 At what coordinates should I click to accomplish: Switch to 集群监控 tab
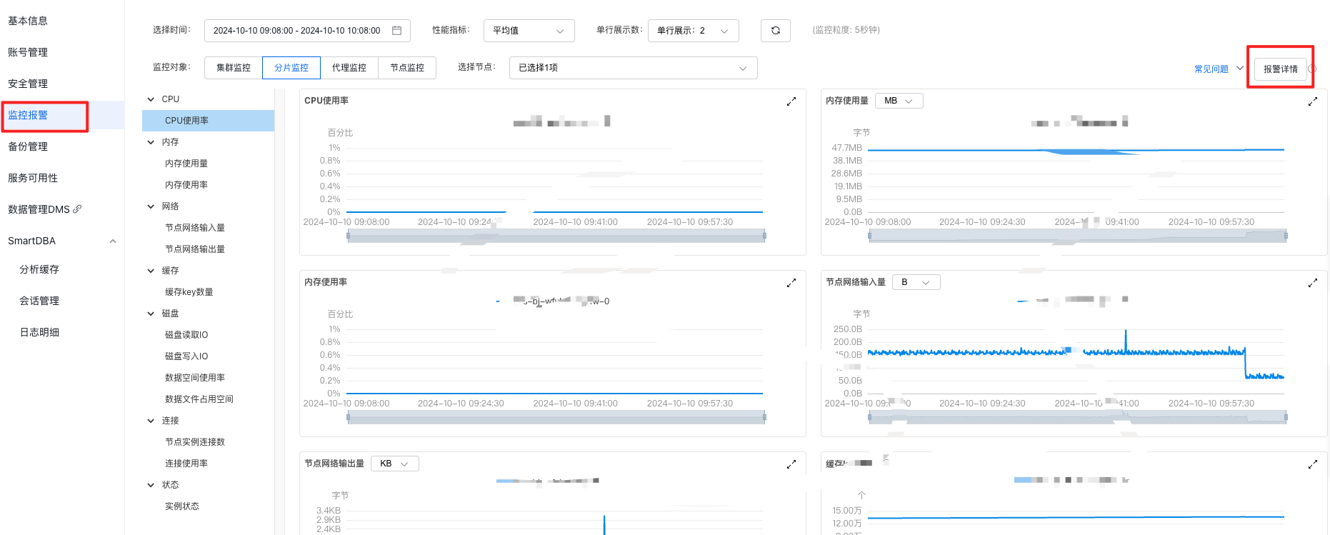tap(234, 68)
